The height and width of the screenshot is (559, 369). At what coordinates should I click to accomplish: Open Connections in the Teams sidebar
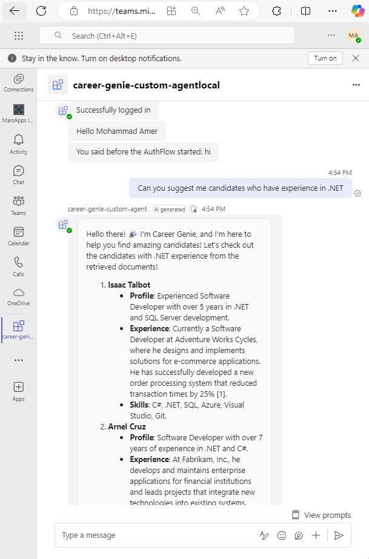[x=19, y=83]
